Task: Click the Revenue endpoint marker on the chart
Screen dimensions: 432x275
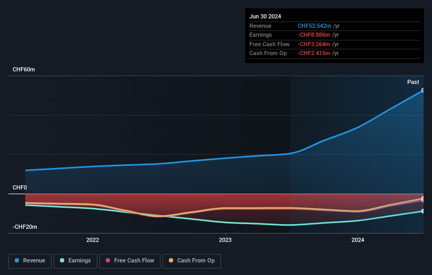Action: [423, 90]
